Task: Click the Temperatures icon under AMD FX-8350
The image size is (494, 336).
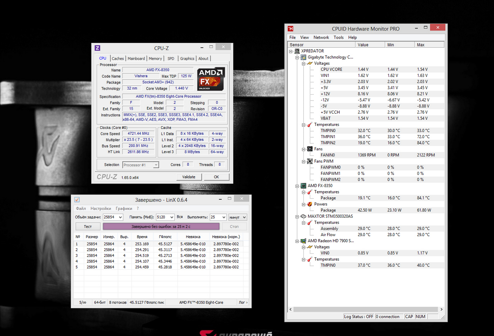Action: click(310, 192)
